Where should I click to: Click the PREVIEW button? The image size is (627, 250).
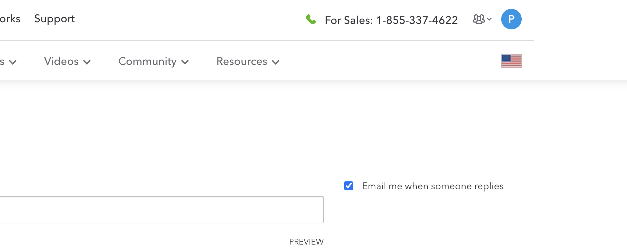306,242
